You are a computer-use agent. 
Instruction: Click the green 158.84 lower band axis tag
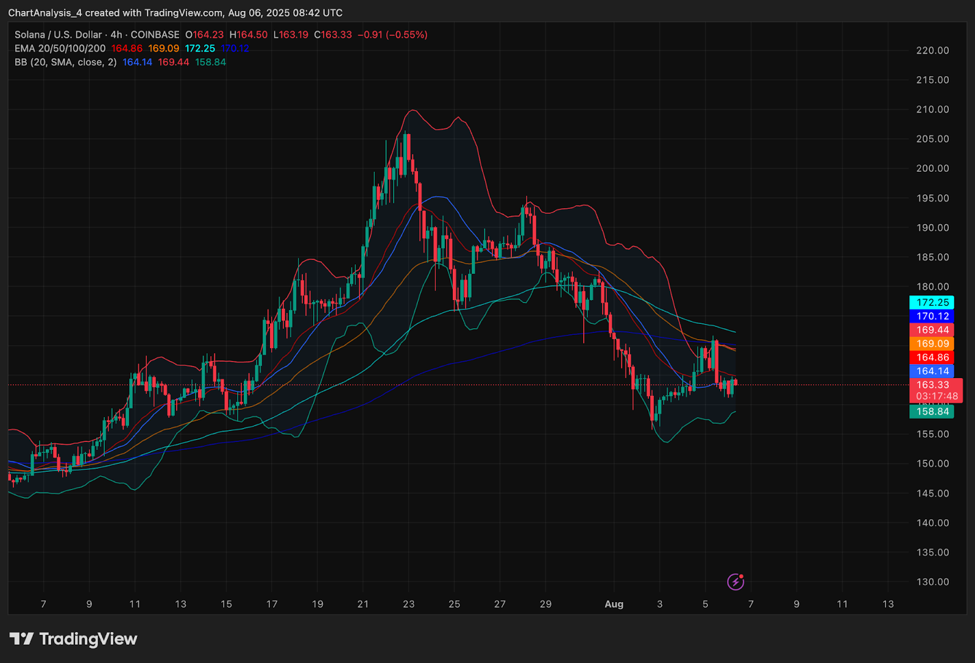(x=932, y=412)
